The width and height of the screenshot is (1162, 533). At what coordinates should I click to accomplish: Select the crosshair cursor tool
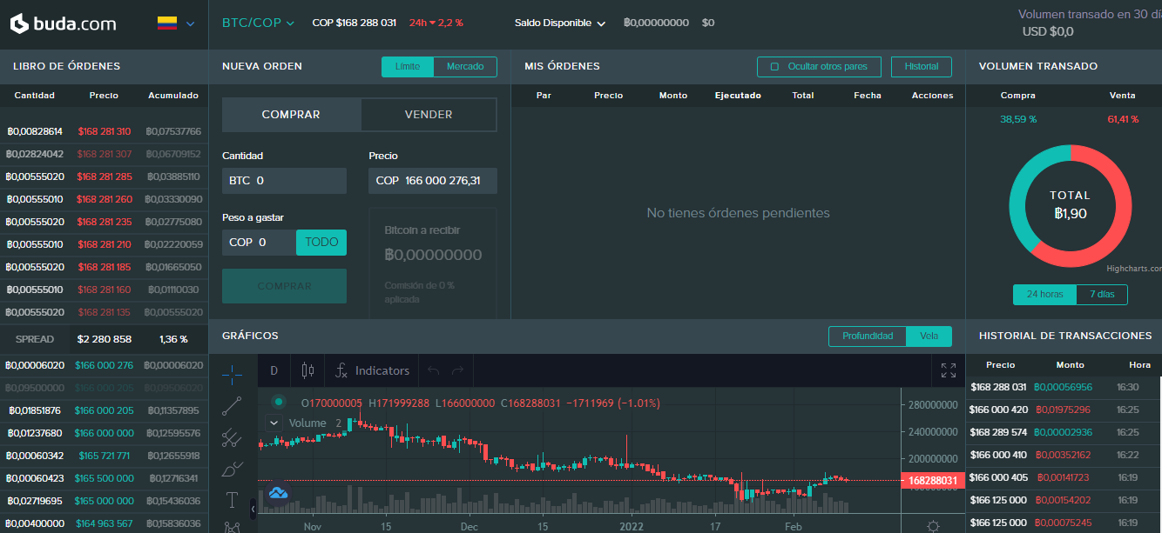click(231, 374)
